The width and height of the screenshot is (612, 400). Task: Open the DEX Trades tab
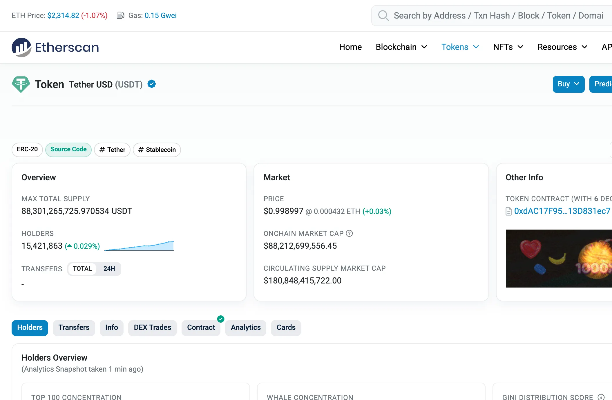pyautogui.click(x=153, y=328)
